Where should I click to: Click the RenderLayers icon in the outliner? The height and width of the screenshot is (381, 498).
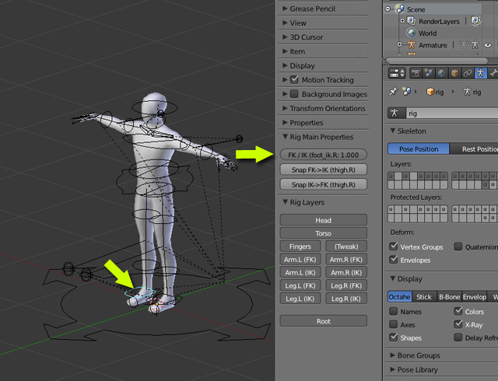click(412, 21)
